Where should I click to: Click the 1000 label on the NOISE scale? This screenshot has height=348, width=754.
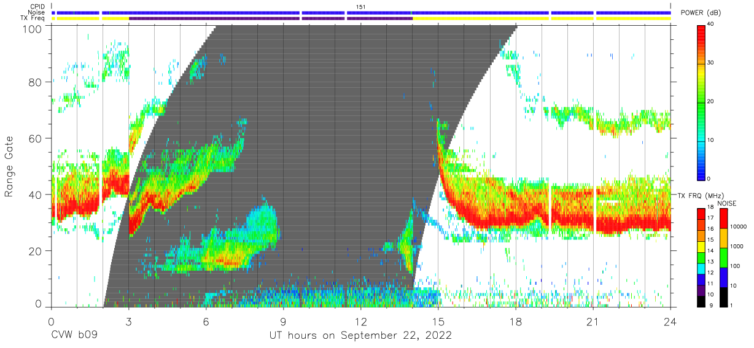point(738,246)
